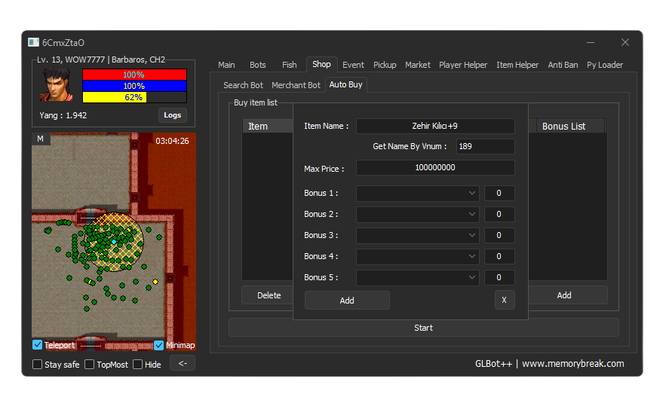Switch to the Anti Ban tab
This screenshot has height=397, width=663.
pyautogui.click(x=563, y=65)
